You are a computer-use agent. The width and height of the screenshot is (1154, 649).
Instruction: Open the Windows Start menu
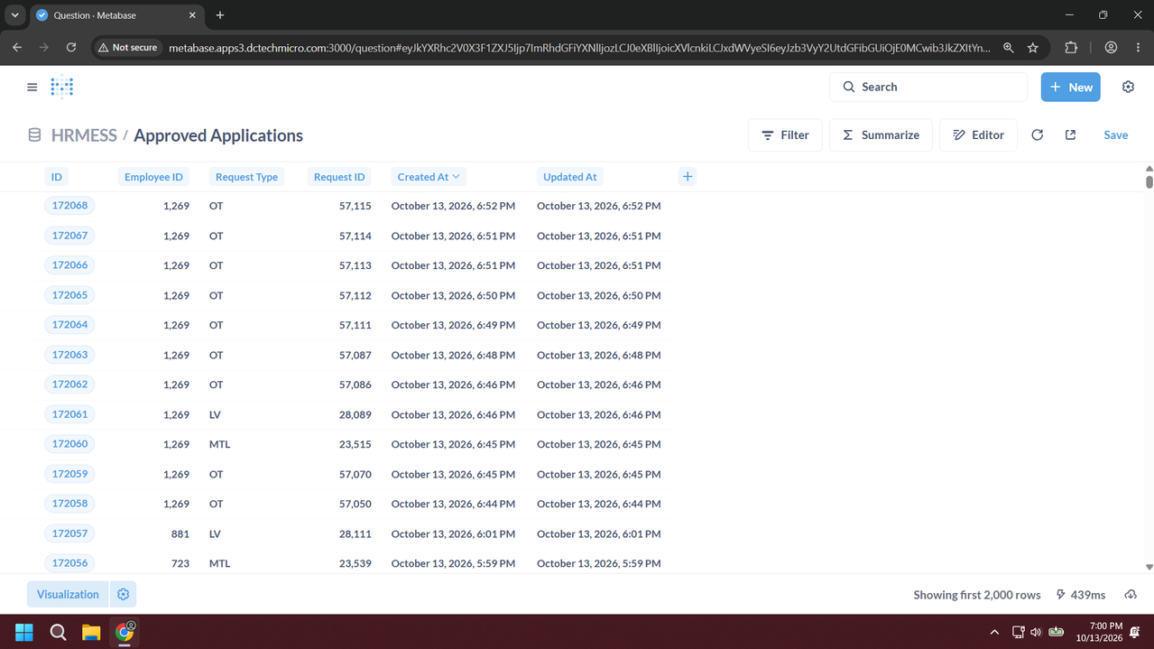tap(24, 632)
